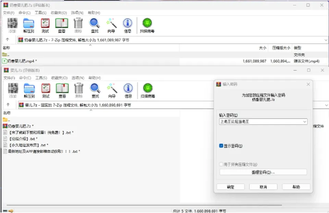Select 奶香婴儿肥.mp4 in the file list

[x=22, y=61]
